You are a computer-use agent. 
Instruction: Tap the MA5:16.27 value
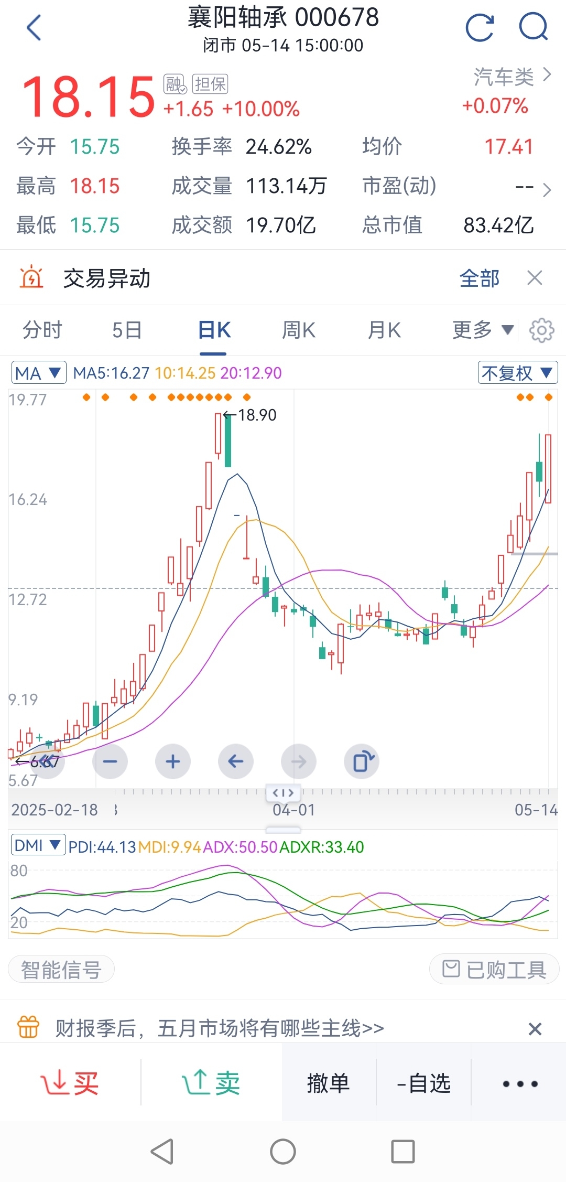[111, 373]
